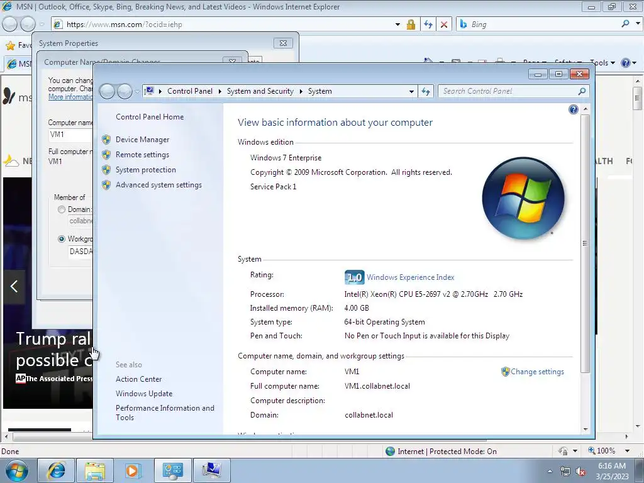The image size is (644, 483).
Task: Open Action Center link
Action: point(138,379)
